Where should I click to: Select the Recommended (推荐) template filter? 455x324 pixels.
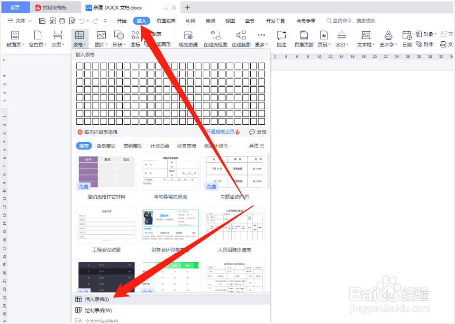pyautogui.click(x=84, y=146)
